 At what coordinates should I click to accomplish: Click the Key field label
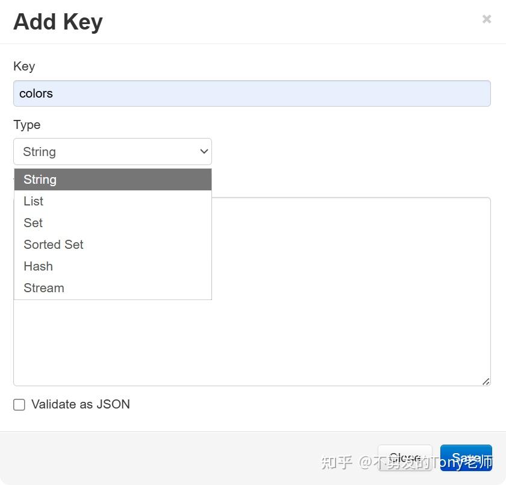[x=23, y=66]
